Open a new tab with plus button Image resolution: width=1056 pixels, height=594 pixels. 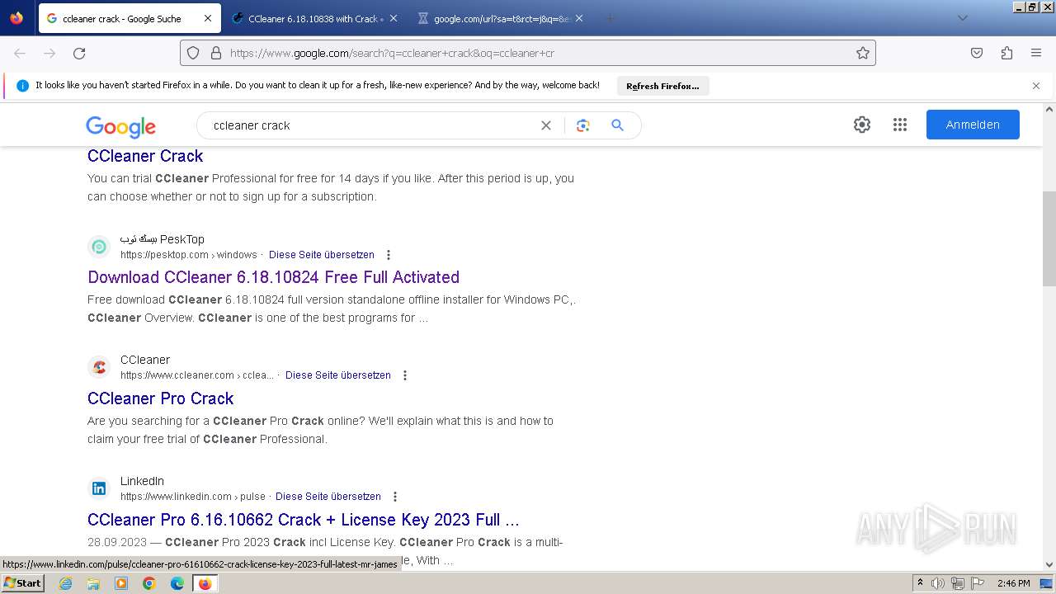[x=610, y=18]
